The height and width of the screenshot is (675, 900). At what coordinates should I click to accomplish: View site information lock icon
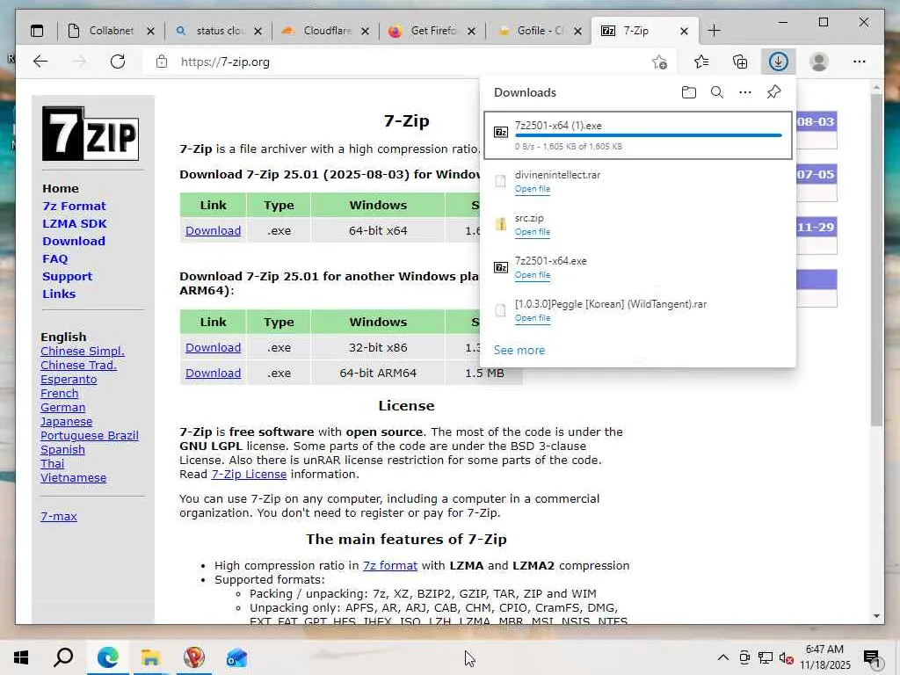click(x=162, y=62)
